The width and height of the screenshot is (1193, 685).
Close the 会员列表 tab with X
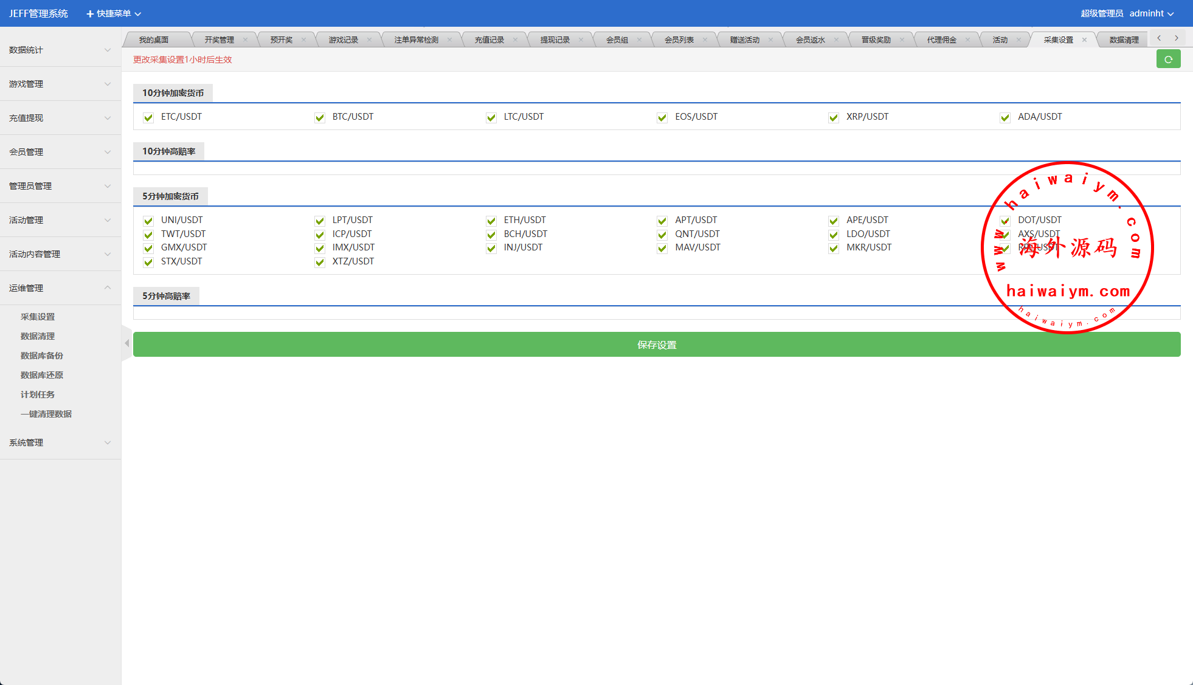click(705, 40)
